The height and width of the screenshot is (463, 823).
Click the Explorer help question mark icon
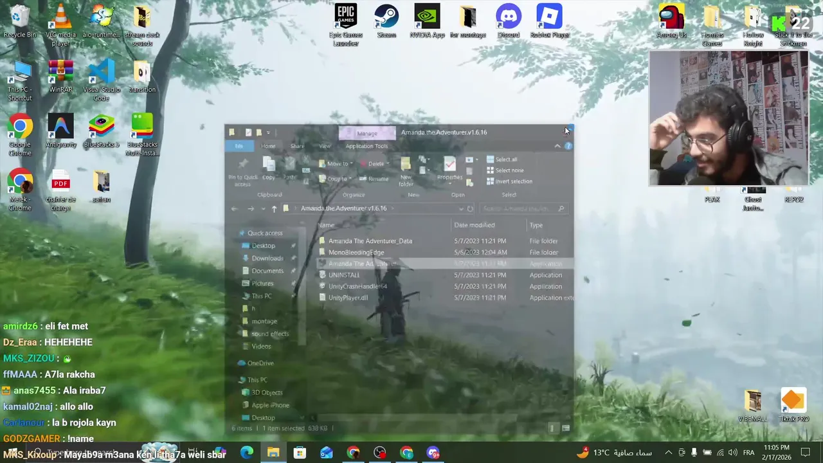pyautogui.click(x=568, y=146)
